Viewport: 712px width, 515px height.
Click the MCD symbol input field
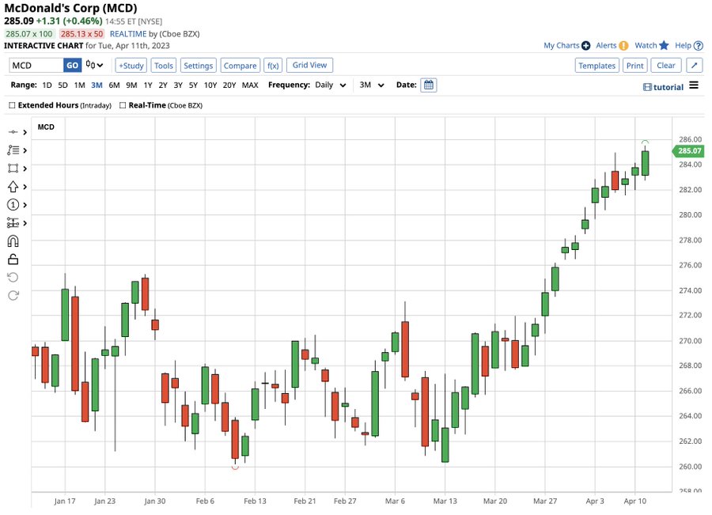click(x=36, y=65)
